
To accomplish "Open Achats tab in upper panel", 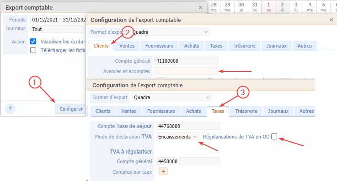I will (x=192, y=46).
